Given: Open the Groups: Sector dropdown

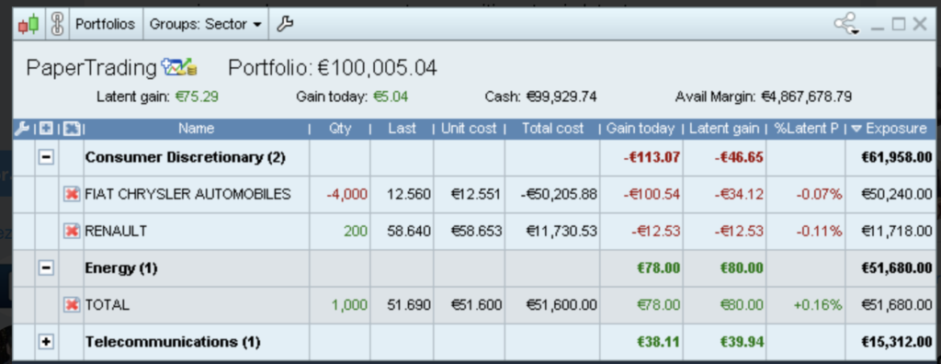Looking at the screenshot, I should pos(205,24).
